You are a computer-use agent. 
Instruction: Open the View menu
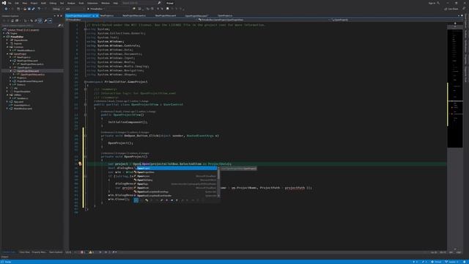[24, 3]
